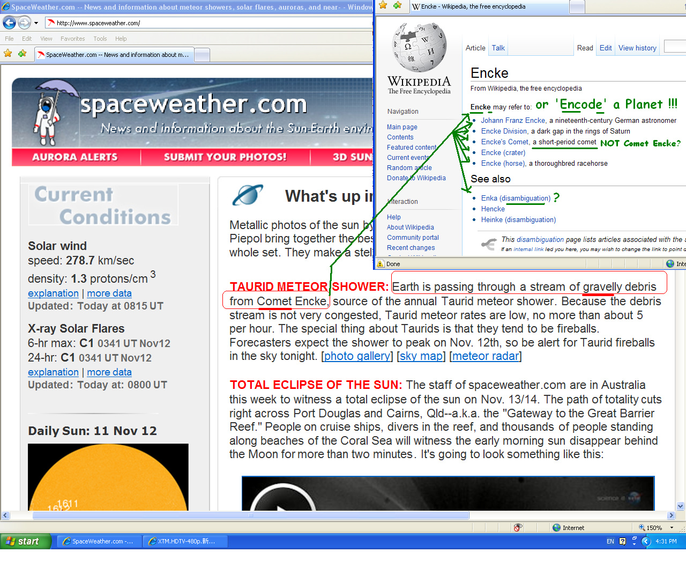Image resolution: width=686 pixels, height=567 pixels.
Task: Select the Read tab on Wikipedia
Action: pos(585,48)
